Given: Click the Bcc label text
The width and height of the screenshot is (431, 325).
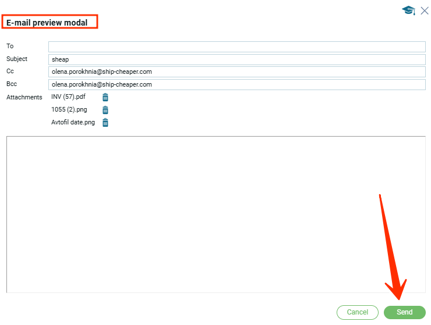Looking at the screenshot, I should click(12, 84).
